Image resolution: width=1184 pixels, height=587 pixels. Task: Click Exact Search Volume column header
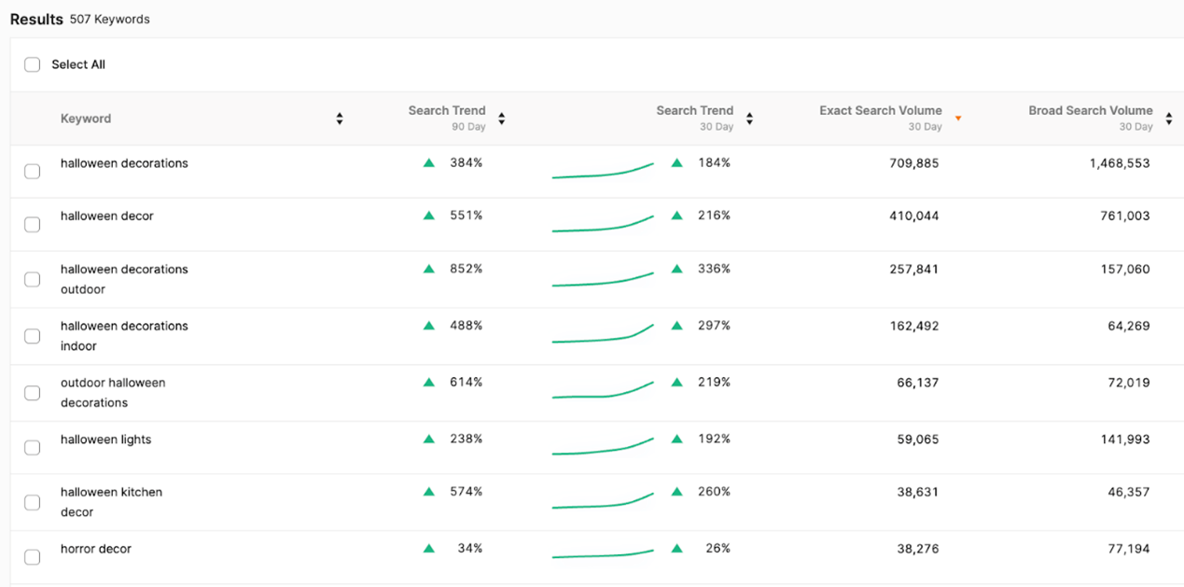[x=880, y=111]
